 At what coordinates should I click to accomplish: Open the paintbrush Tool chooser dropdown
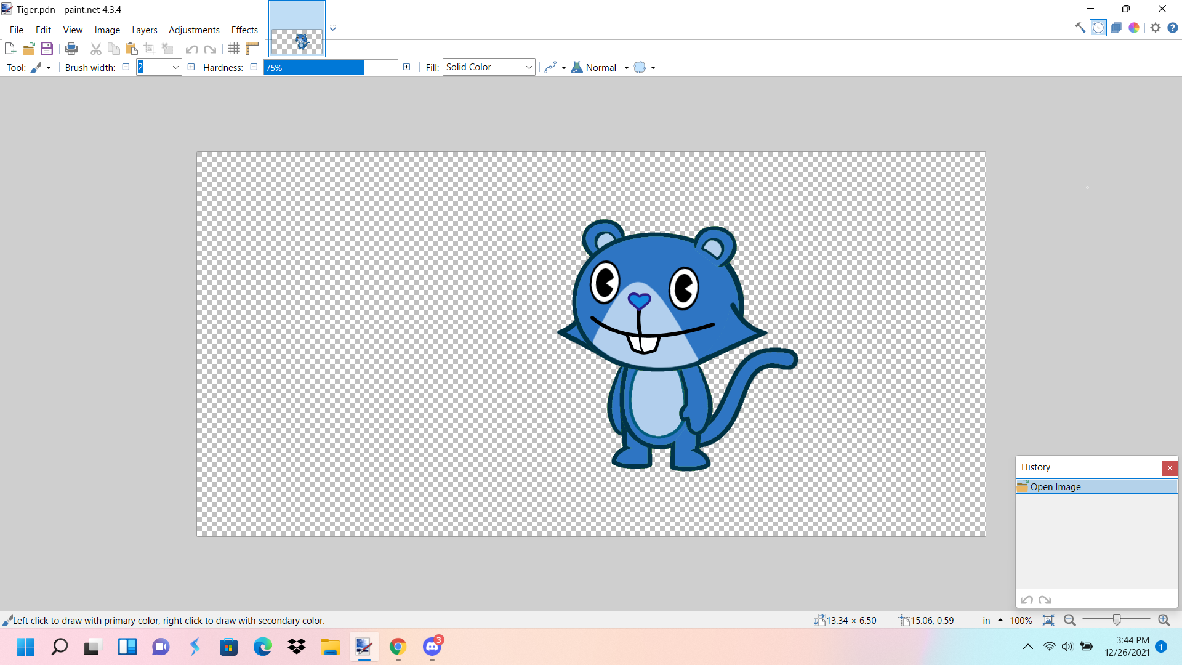41,67
